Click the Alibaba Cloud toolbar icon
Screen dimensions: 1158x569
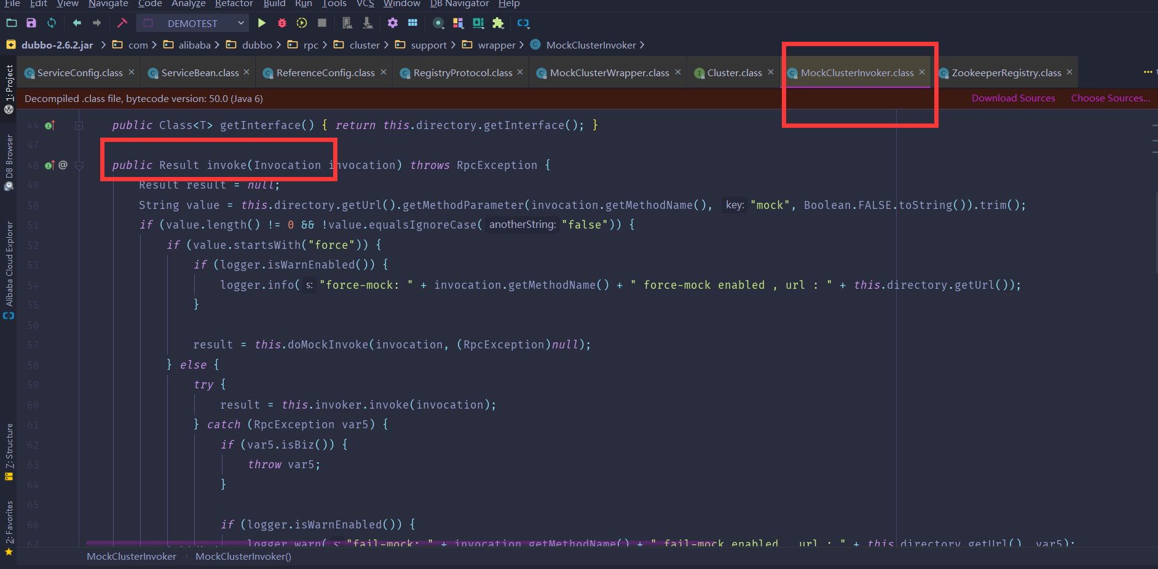tap(523, 23)
